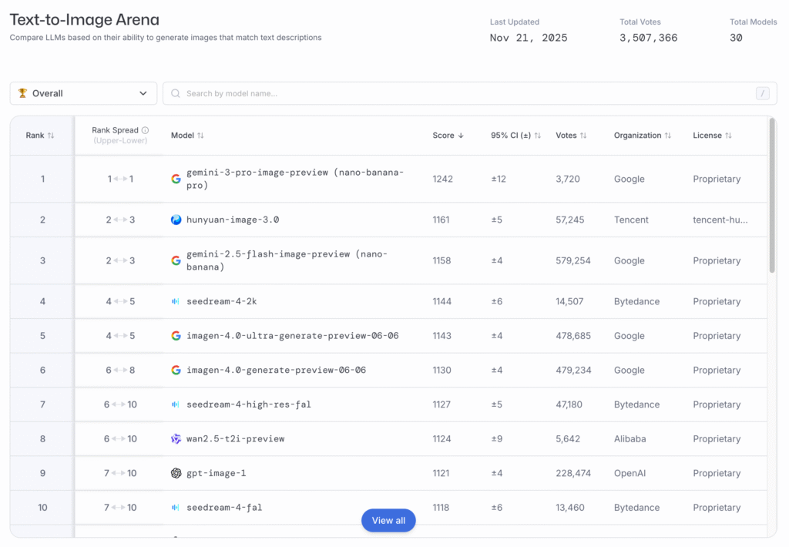The height and width of the screenshot is (547, 789).
Task: Sort the table by Rank column
Action: (40, 136)
